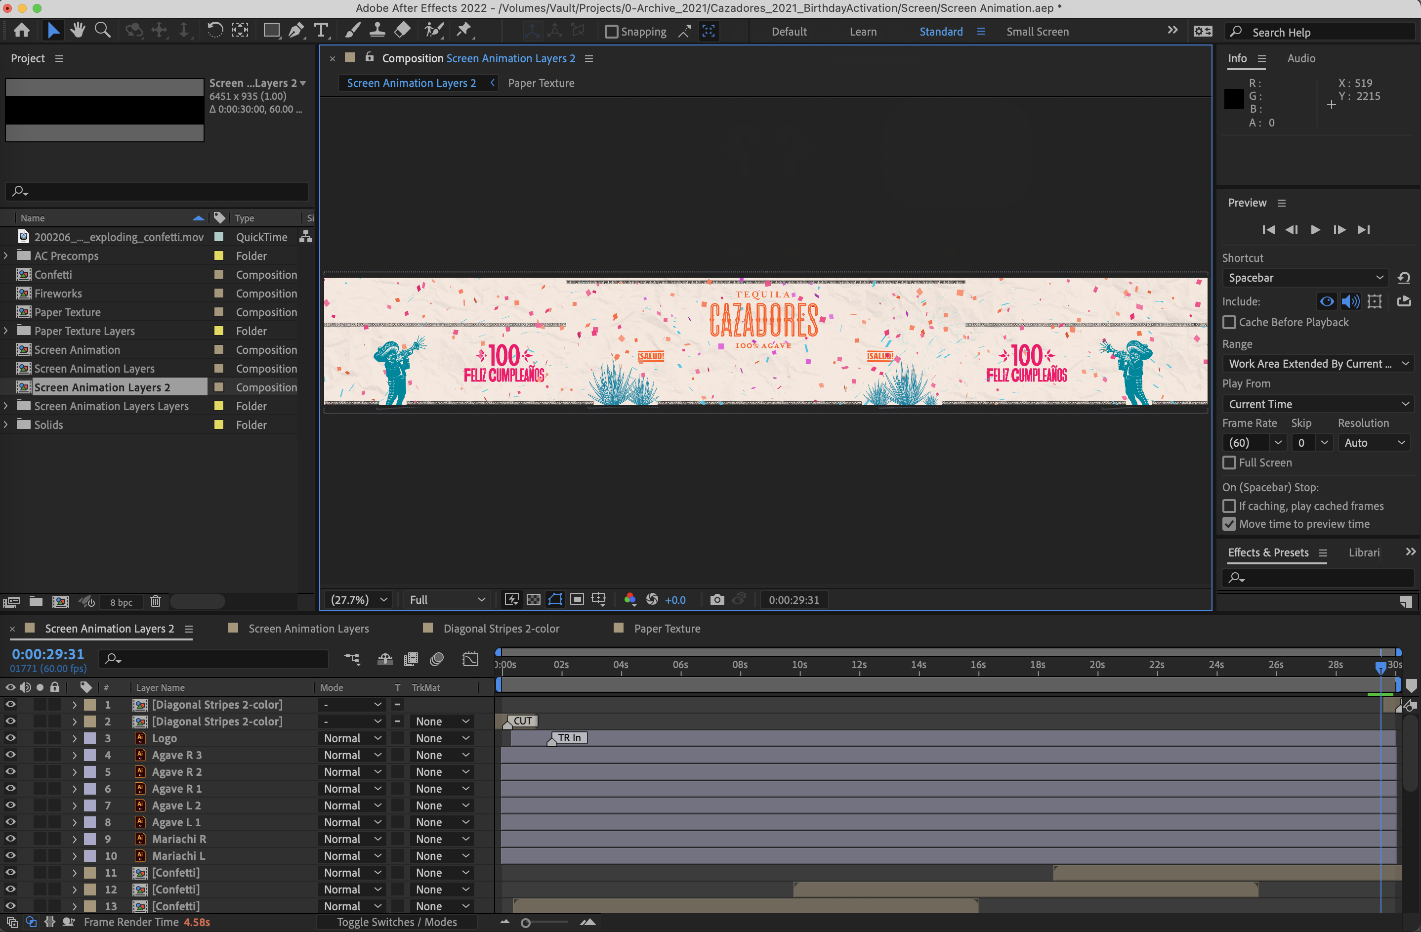Create a new composition from Project panel
This screenshot has height=932, width=1421.
60,602
